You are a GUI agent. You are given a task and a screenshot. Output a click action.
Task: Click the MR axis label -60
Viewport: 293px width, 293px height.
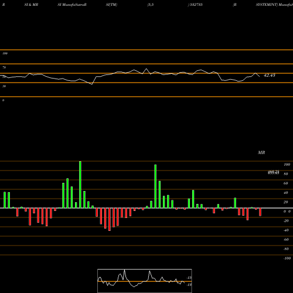(286, 240)
